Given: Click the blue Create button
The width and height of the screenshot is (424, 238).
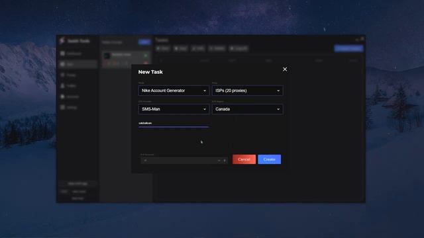Looking at the screenshot, I should coord(270,159).
